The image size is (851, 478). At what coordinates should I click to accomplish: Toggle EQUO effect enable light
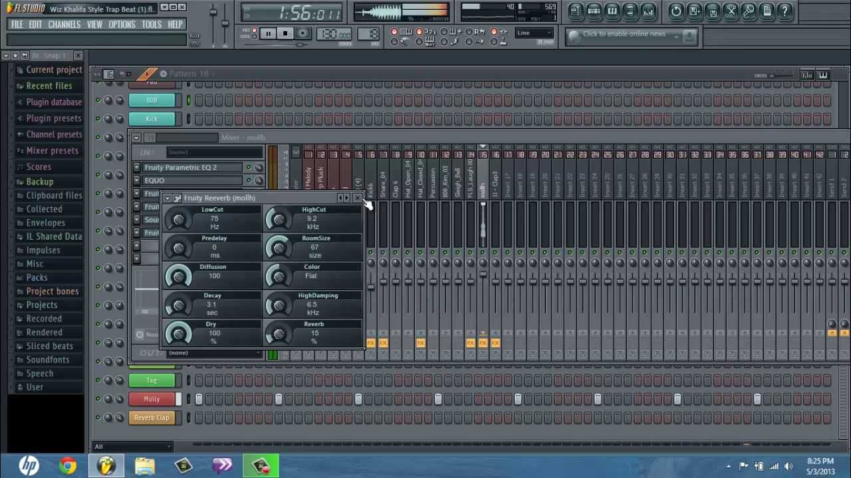click(249, 181)
